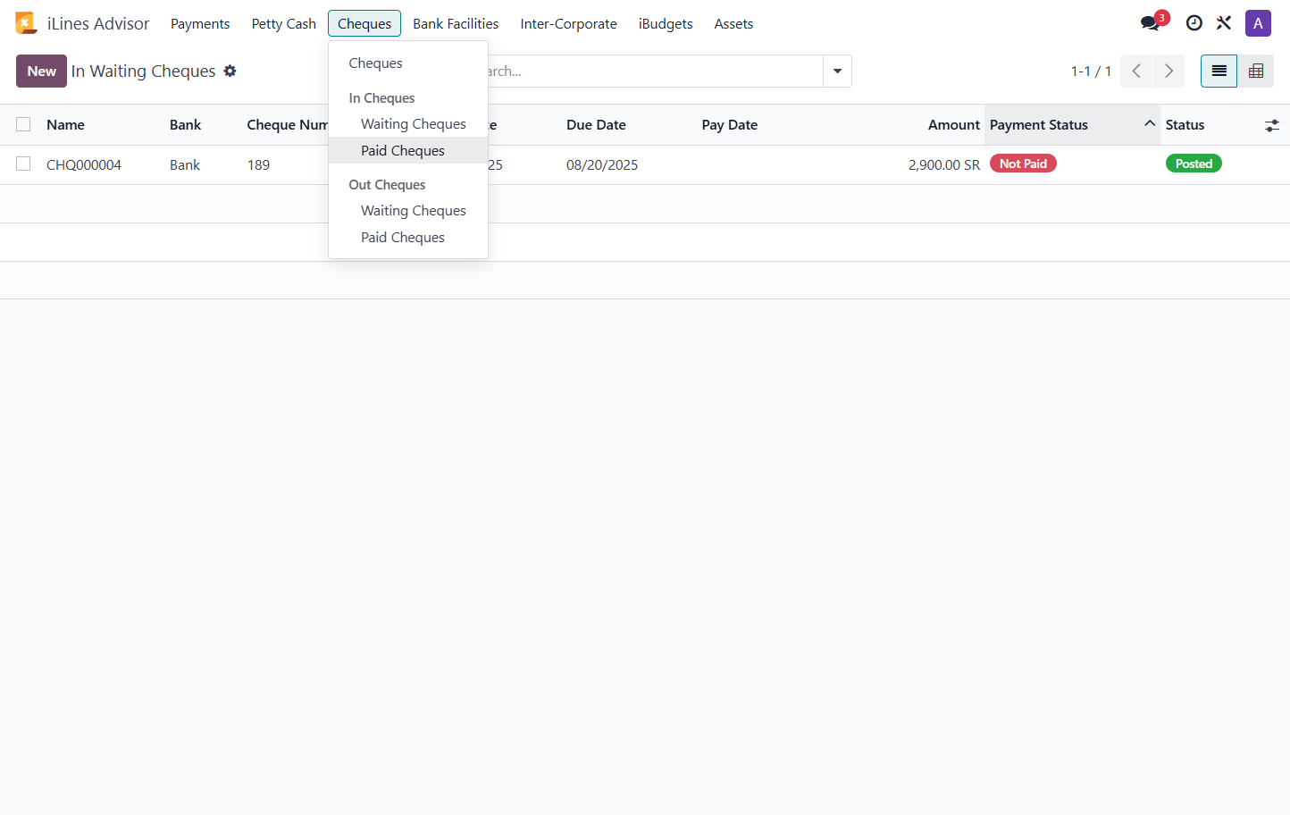
Task: Switch to list view icon
Action: pyautogui.click(x=1219, y=71)
